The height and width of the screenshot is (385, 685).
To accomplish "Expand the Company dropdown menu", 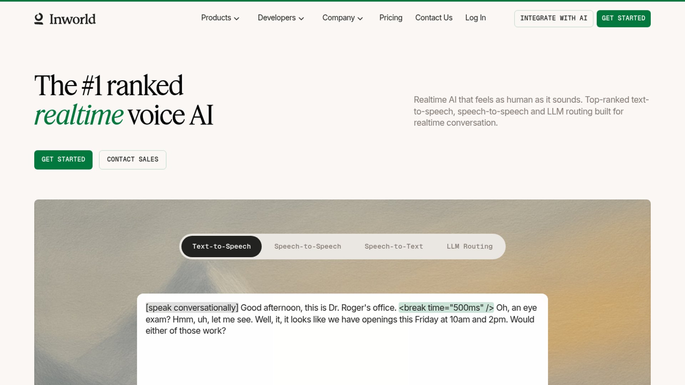I will click(342, 18).
